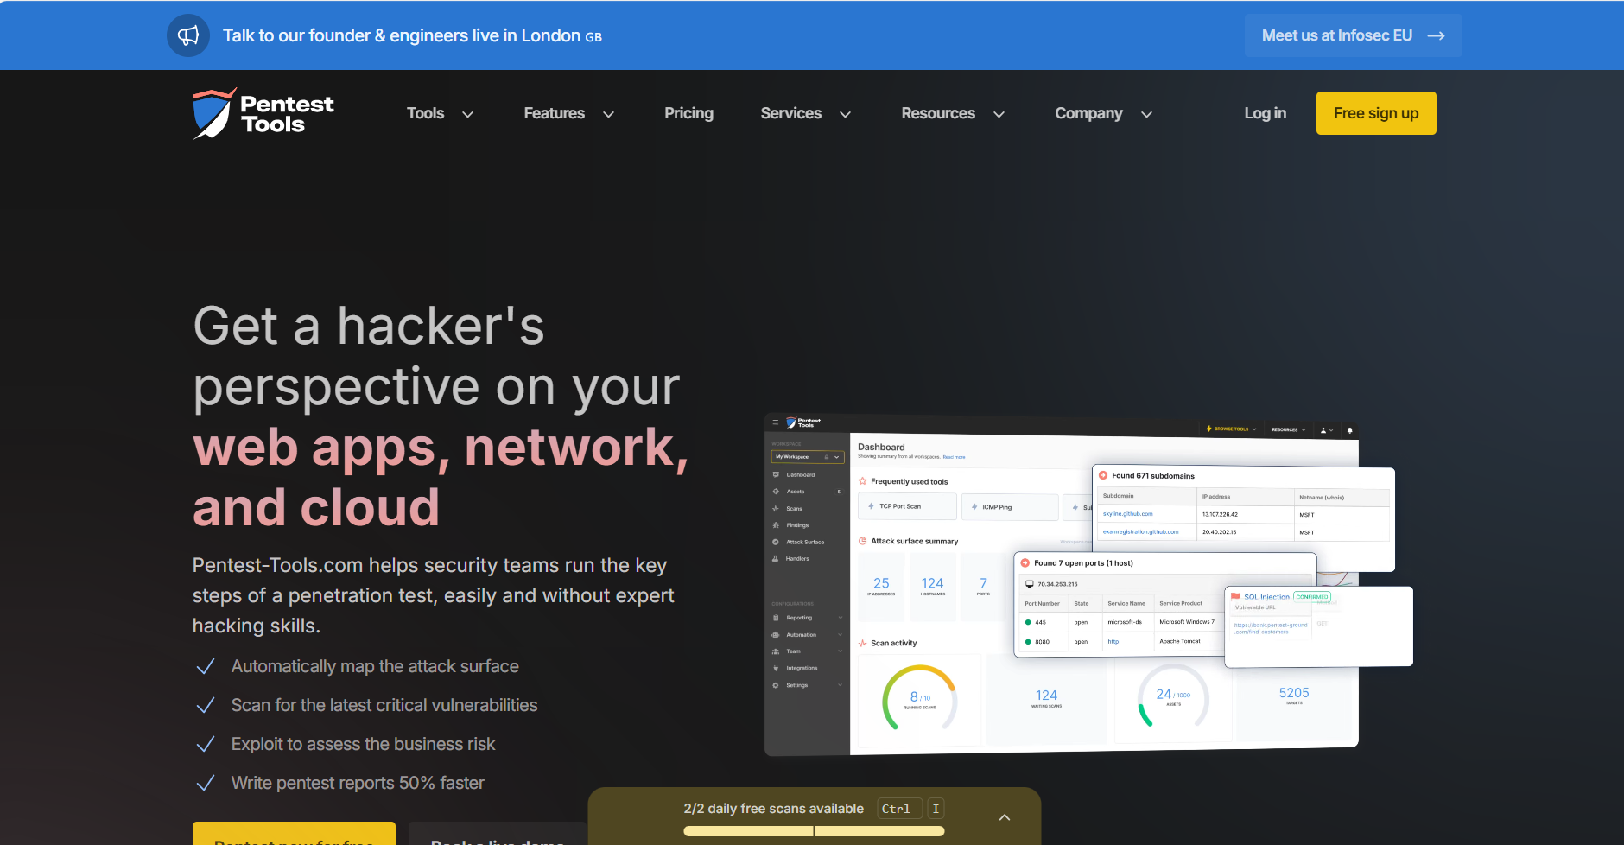Click the Attack surface summary icon
Screen dimensions: 1624x845
(862, 541)
